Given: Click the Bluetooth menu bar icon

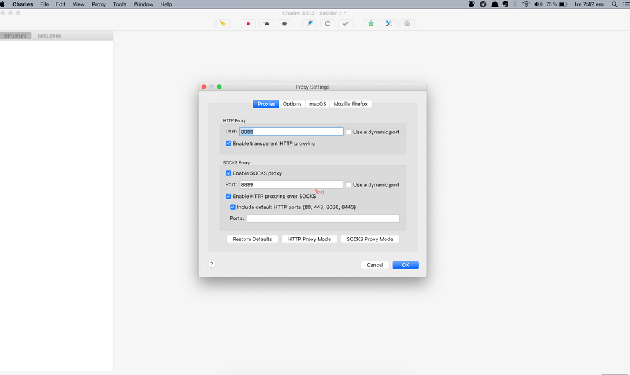Looking at the screenshot, I should 515,4.
